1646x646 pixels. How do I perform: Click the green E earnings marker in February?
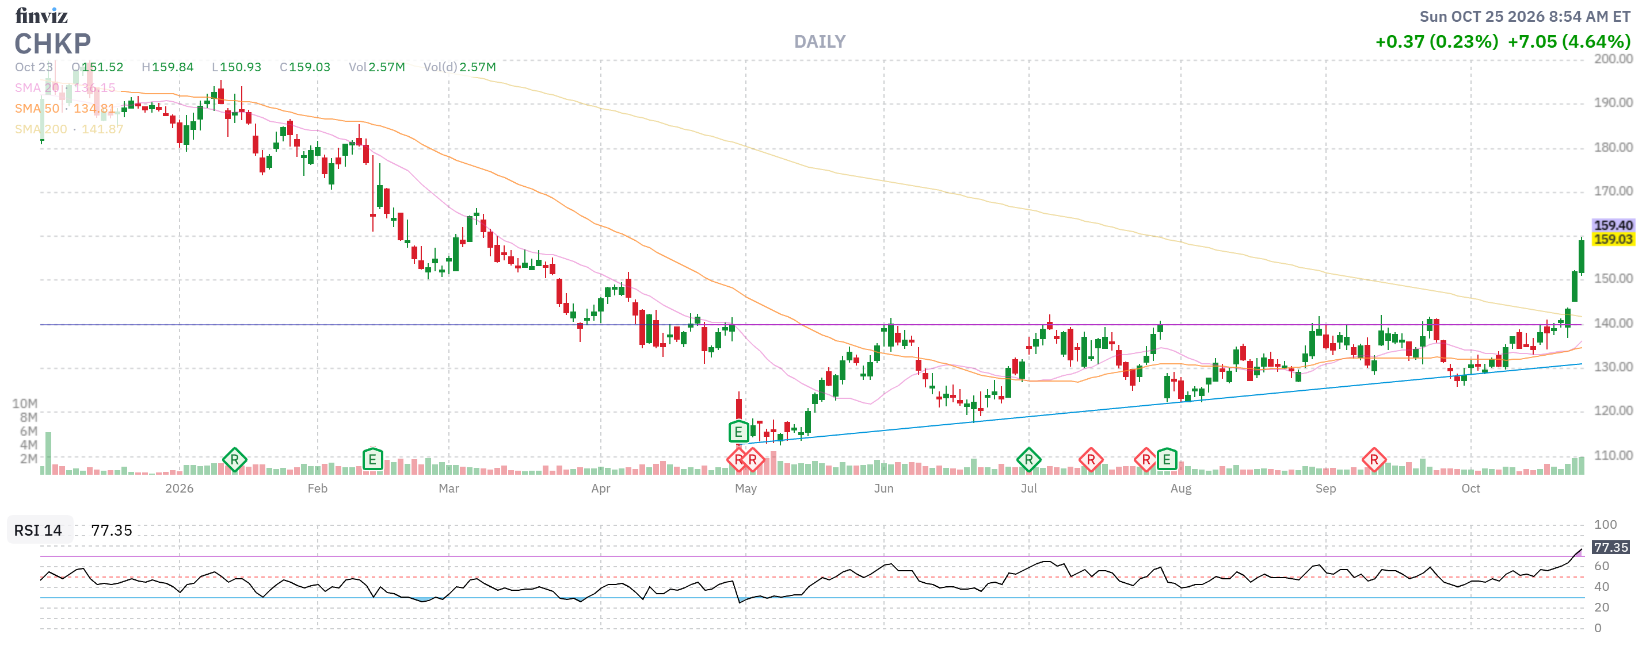pos(372,459)
